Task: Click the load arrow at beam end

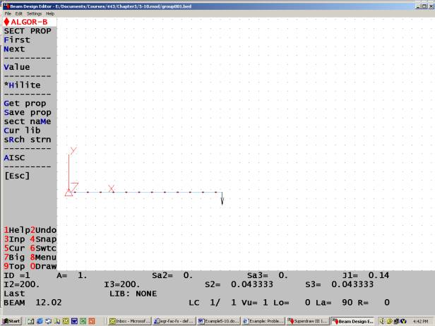Action: (x=222, y=199)
